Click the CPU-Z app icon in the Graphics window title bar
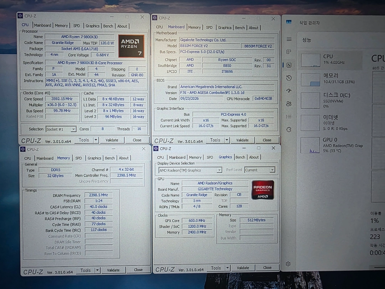385x289 pixels. [156, 148]
